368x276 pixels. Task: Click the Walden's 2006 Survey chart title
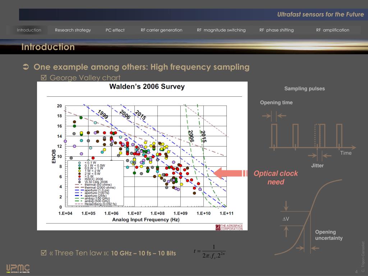coord(147,86)
